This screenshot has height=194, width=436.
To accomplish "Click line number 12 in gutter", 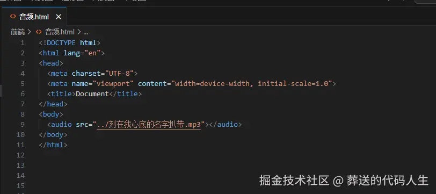I will click(20, 155).
